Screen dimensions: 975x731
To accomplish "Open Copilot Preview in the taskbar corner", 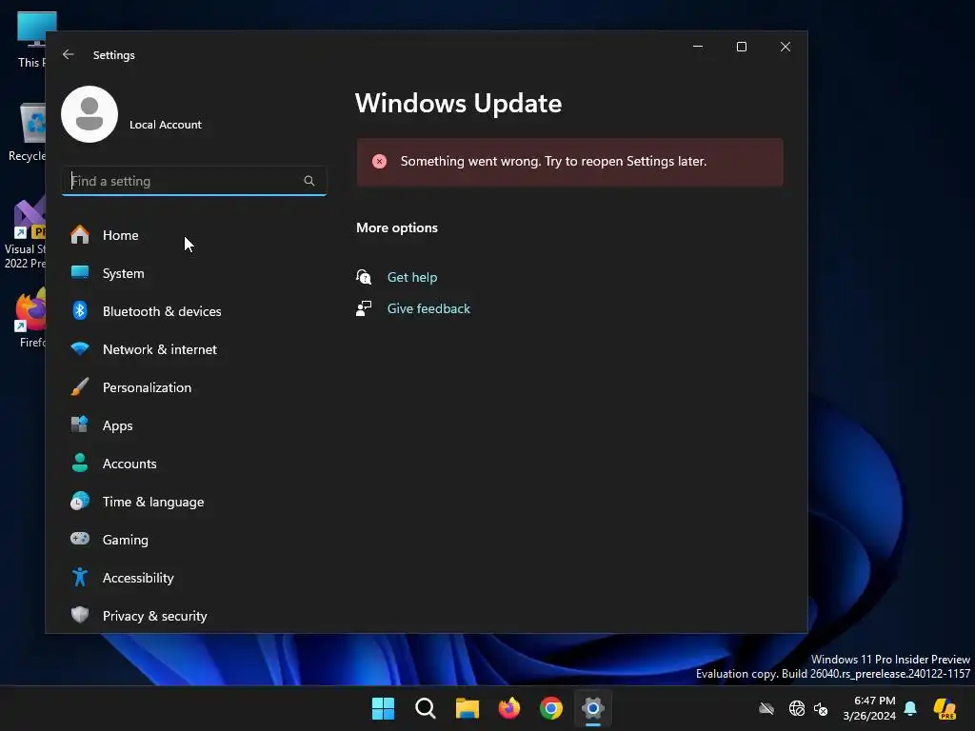I will coord(945,708).
